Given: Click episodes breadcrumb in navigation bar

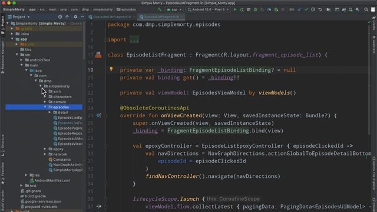Looking at the screenshot, I should coord(127,9).
